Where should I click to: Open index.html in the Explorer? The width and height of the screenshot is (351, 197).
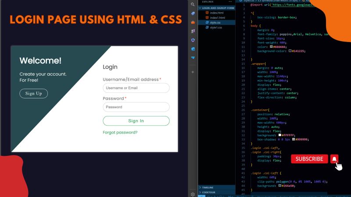[x=217, y=13]
